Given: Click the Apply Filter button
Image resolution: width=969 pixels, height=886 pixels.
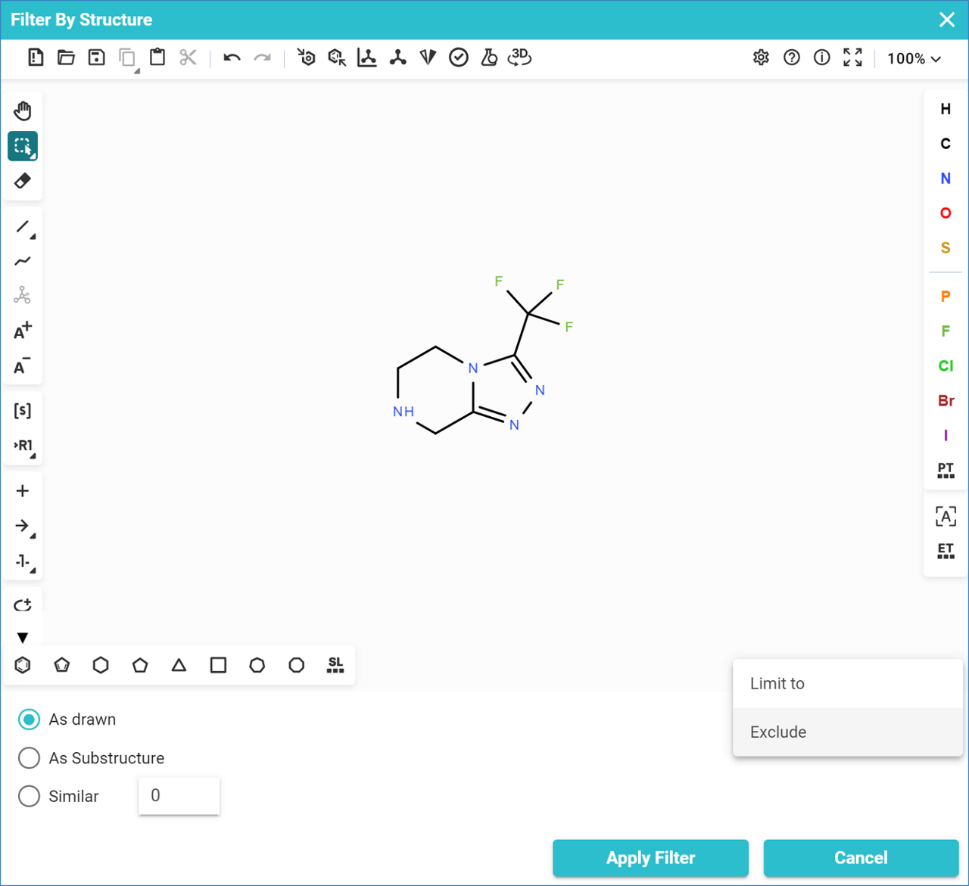Looking at the screenshot, I should click(x=650, y=858).
